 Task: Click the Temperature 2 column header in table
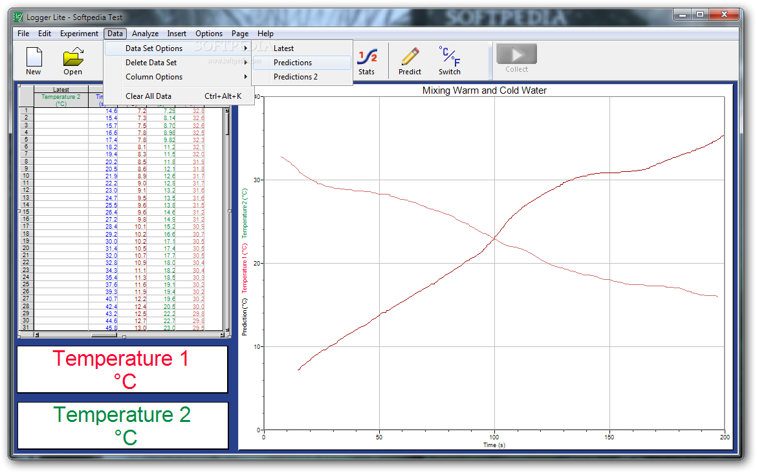click(61, 100)
